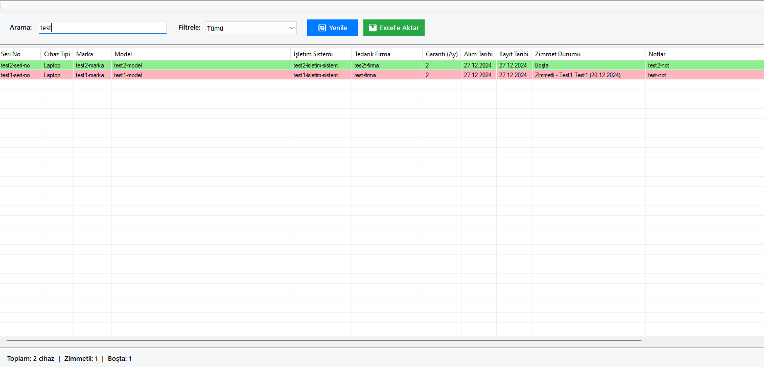Click the Zimmetli: 1 status text
764x367 pixels.
(x=81, y=359)
